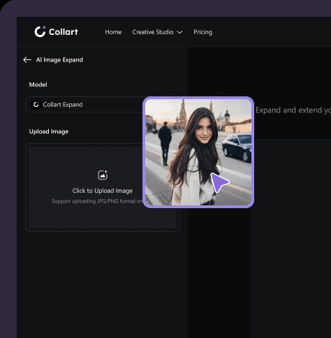
Task: Click the 'Expand and extend' preview text
Action: (293, 110)
